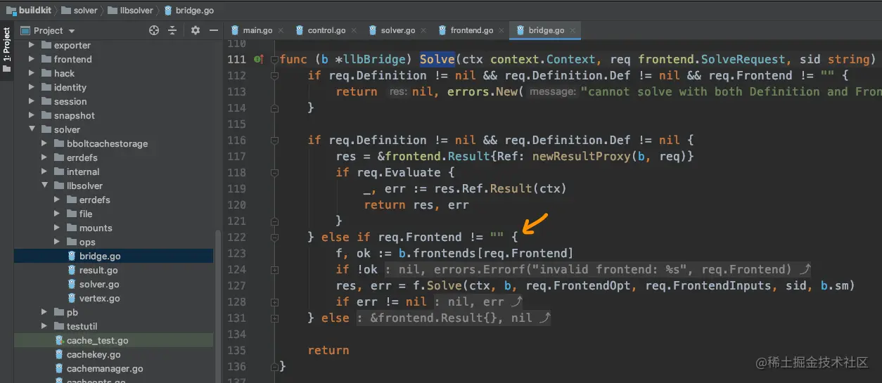Expand the testutil folder
Image resolution: width=882 pixels, height=383 pixels.
click(44, 326)
